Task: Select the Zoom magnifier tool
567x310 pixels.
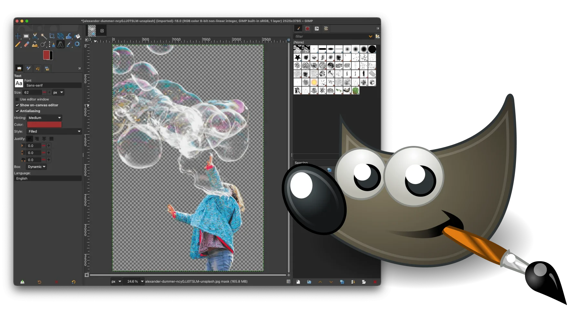Action: [78, 45]
